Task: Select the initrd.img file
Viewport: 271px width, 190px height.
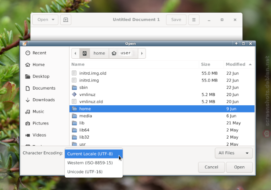Action: 162,80
